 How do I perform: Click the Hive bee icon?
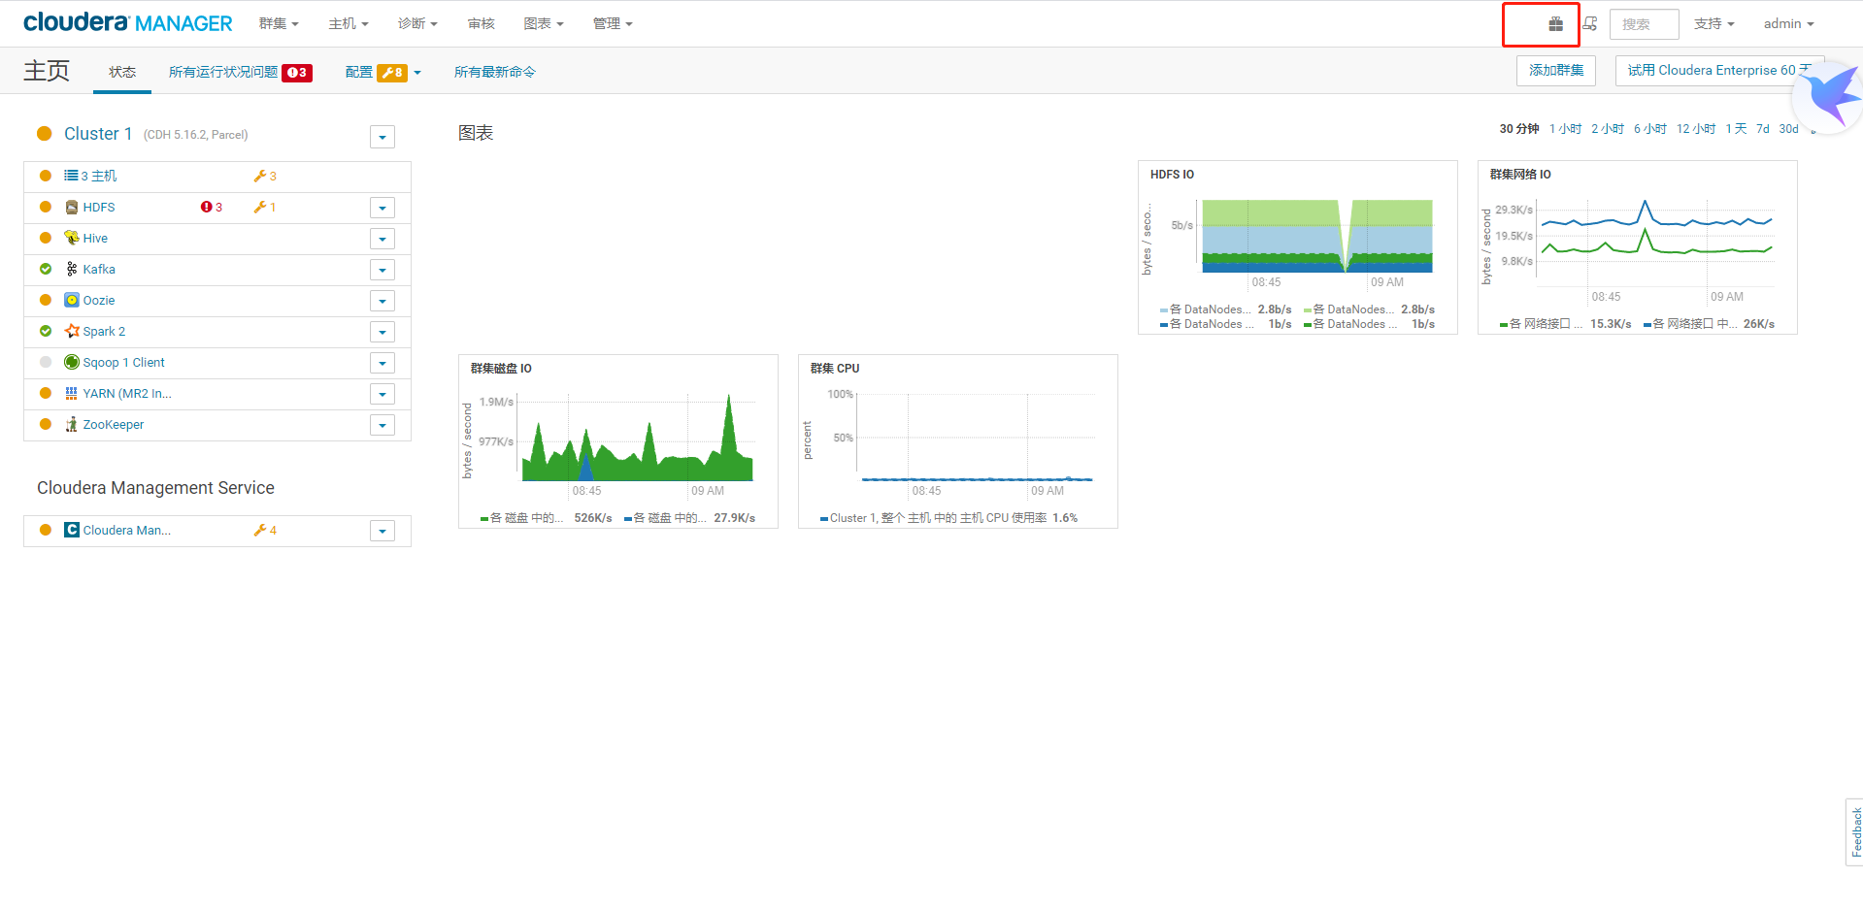72,238
